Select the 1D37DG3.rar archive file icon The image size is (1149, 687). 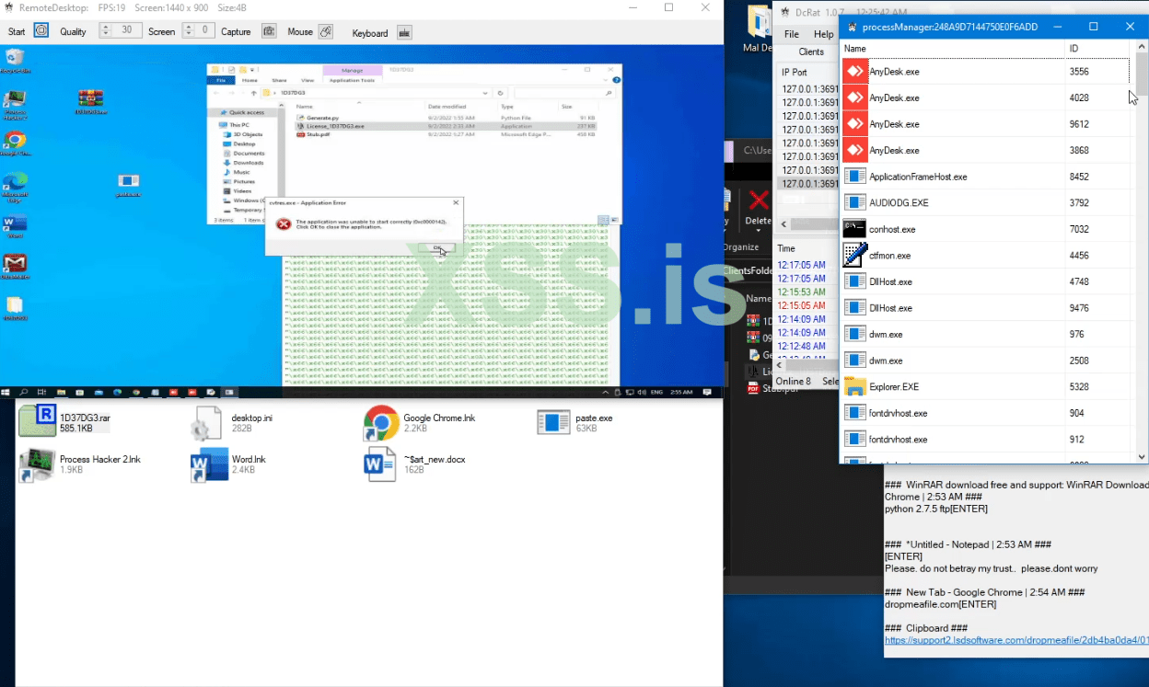[x=38, y=421]
